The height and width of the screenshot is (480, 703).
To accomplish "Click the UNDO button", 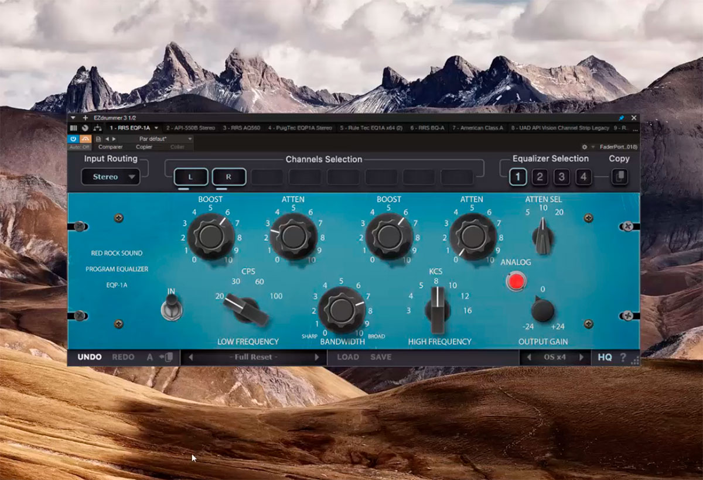I will point(90,357).
